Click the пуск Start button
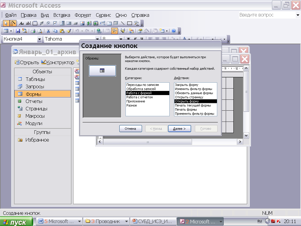 (x=17, y=222)
